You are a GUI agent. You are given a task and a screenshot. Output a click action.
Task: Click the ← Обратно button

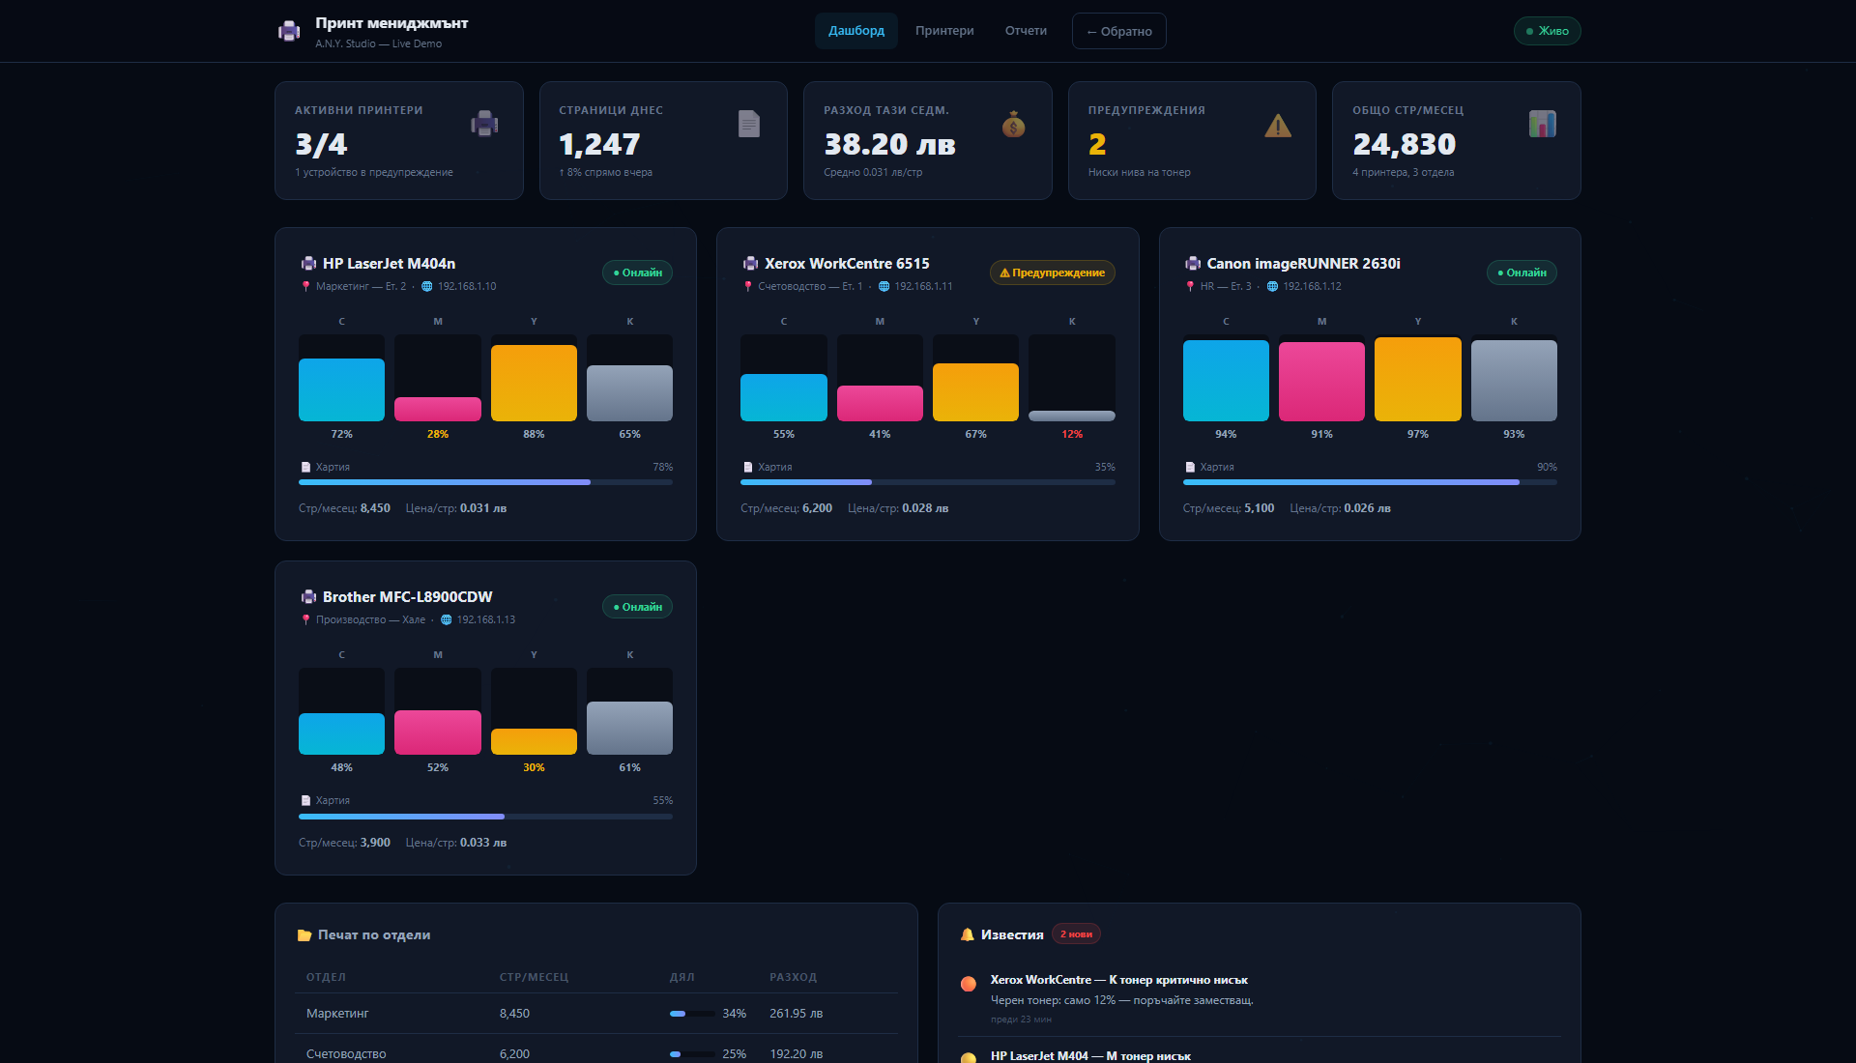(x=1118, y=31)
